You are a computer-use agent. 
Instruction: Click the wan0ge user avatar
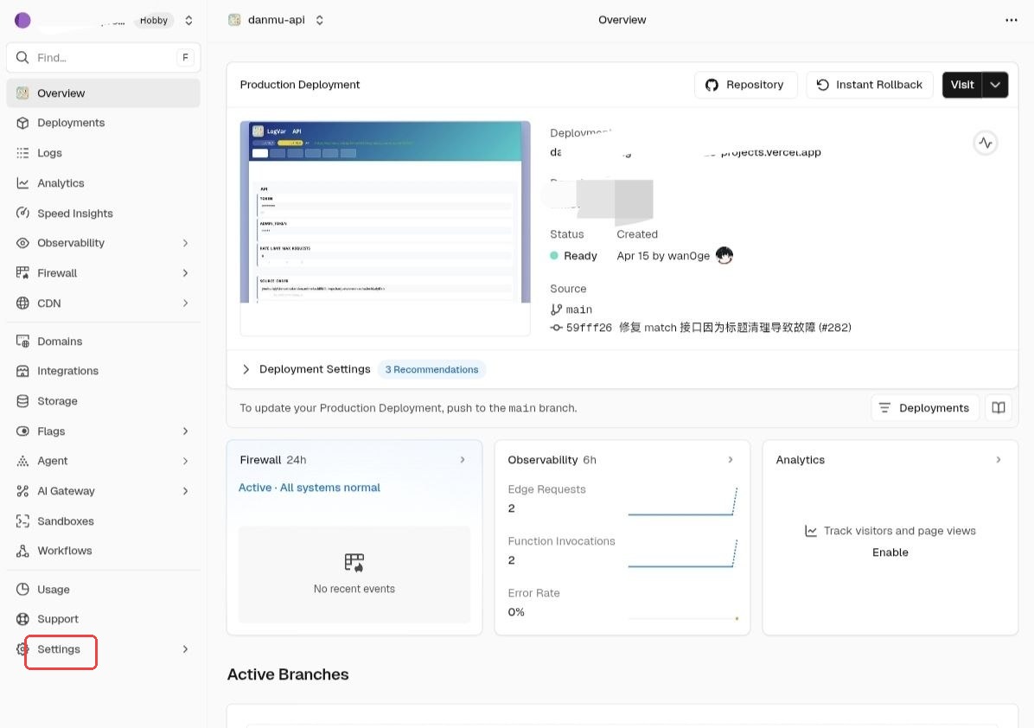724,256
